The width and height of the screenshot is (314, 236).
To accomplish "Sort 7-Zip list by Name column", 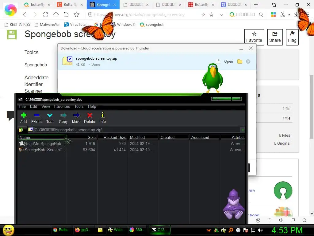I will [42, 137].
